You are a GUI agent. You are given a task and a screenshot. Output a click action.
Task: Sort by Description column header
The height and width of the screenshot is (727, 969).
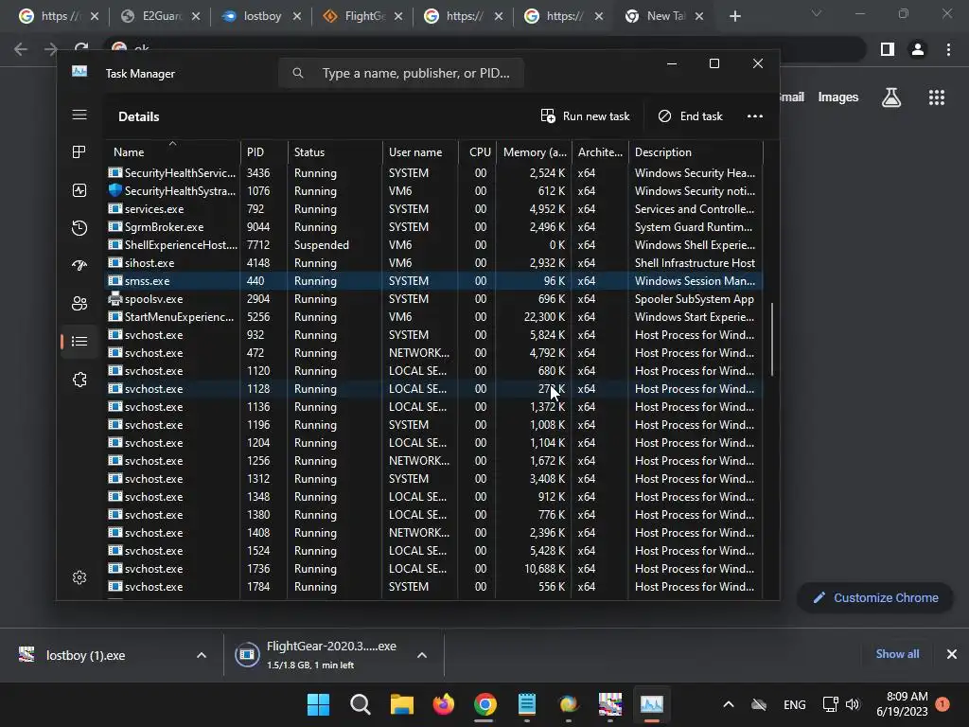(x=696, y=152)
